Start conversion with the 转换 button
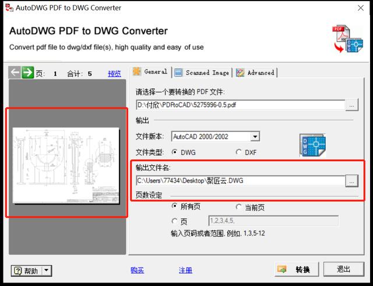This screenshot has height=286, width=373. (x=297, y=270)
